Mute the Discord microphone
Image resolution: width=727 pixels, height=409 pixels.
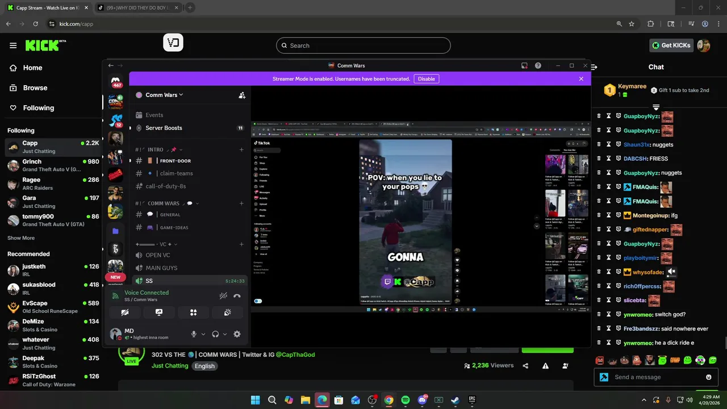194,334
